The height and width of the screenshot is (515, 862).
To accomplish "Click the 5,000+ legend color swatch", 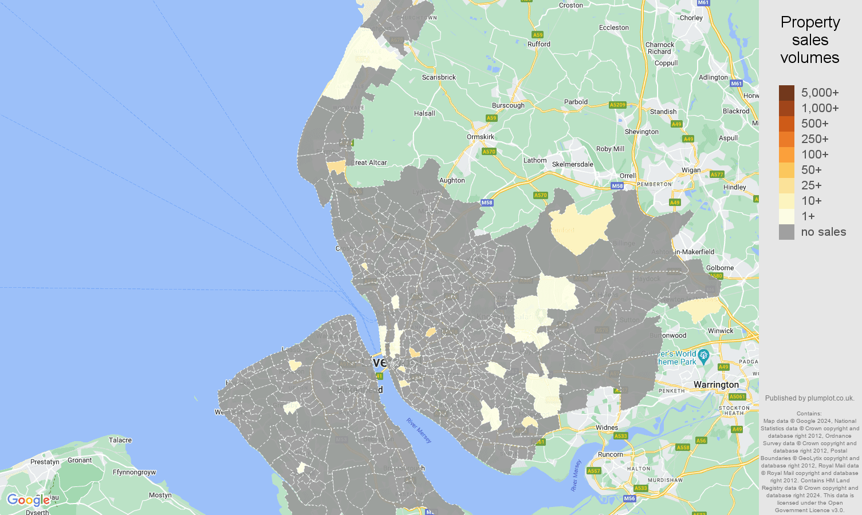I will pos(786,93).
